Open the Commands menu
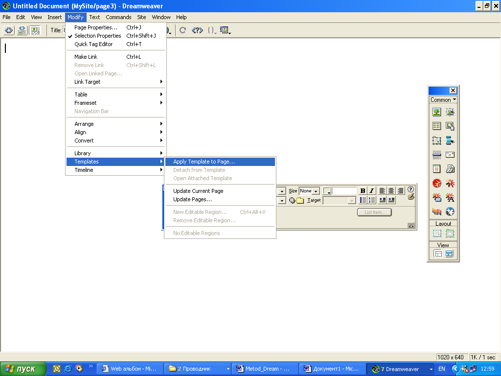This screenshot has height=376, width=501. 118,17
